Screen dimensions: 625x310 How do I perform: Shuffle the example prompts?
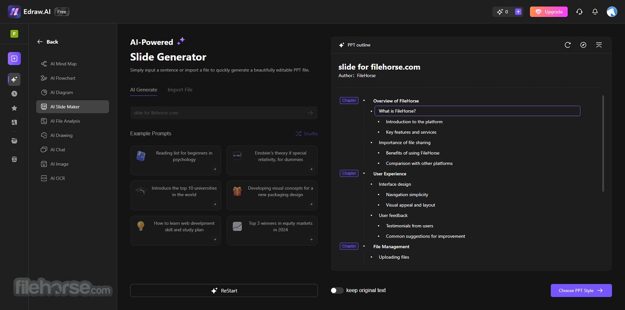[x=306, y=134]
